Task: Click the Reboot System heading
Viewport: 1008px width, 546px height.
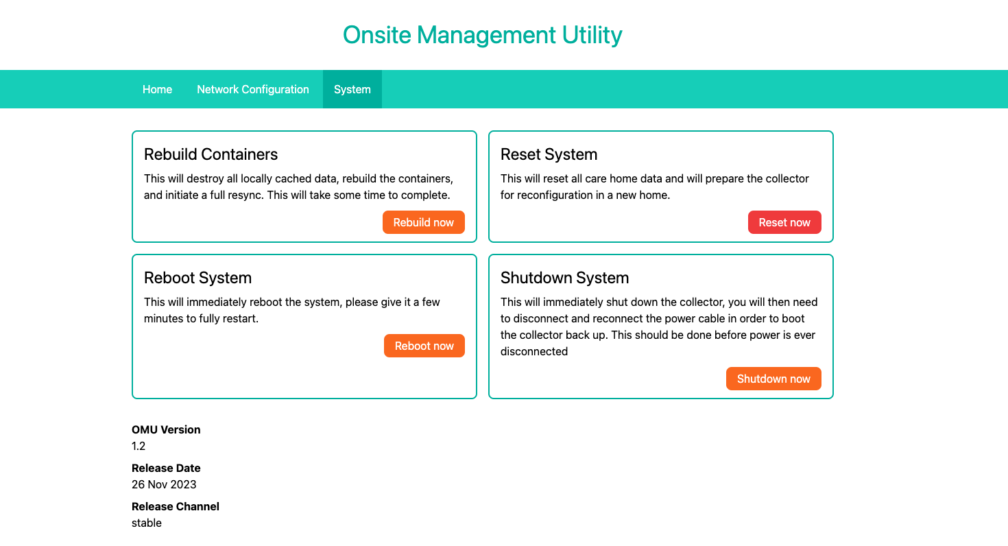Action: (197, 278)
